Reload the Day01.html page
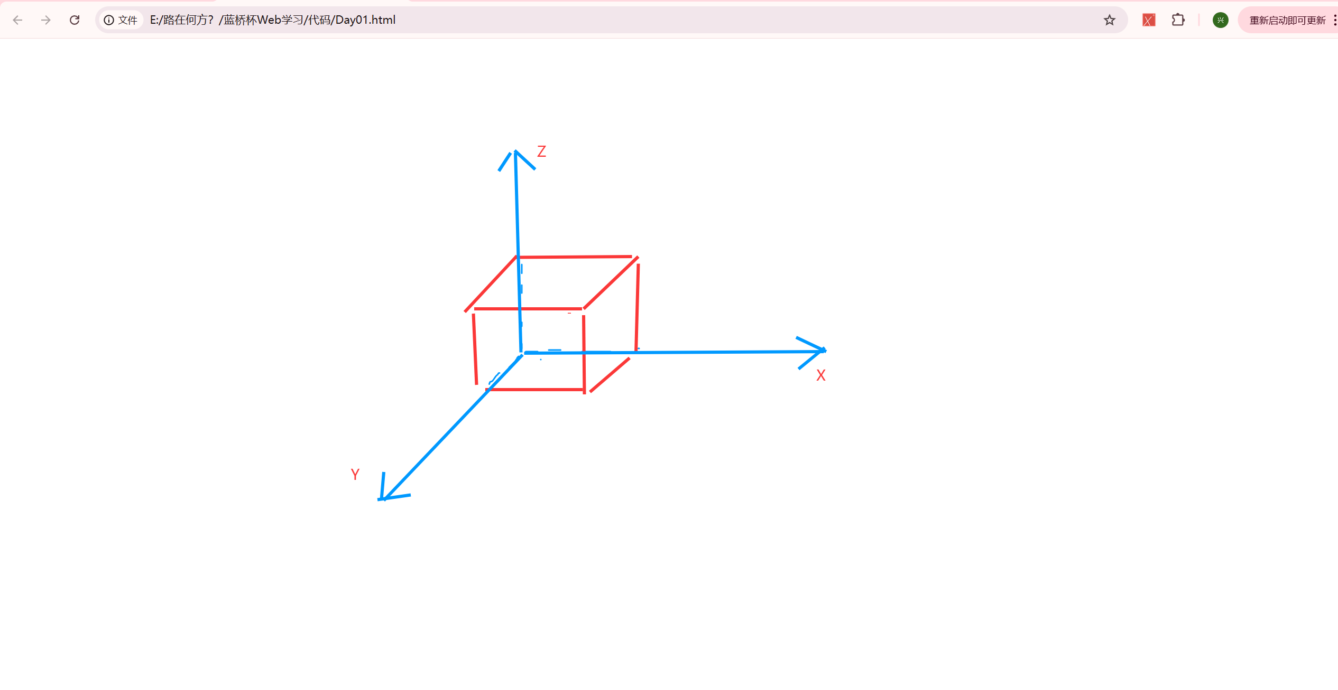1338x690 pixels. click(75, 20)
